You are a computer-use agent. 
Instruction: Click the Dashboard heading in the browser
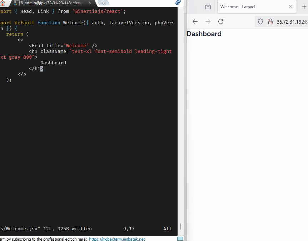204,34
